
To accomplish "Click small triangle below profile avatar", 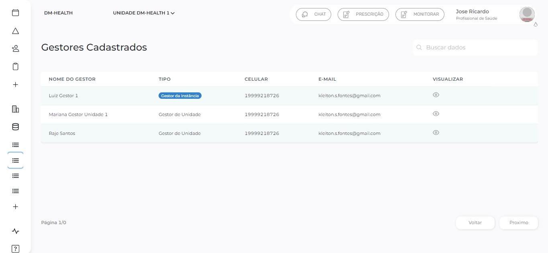I will (536, 24).
